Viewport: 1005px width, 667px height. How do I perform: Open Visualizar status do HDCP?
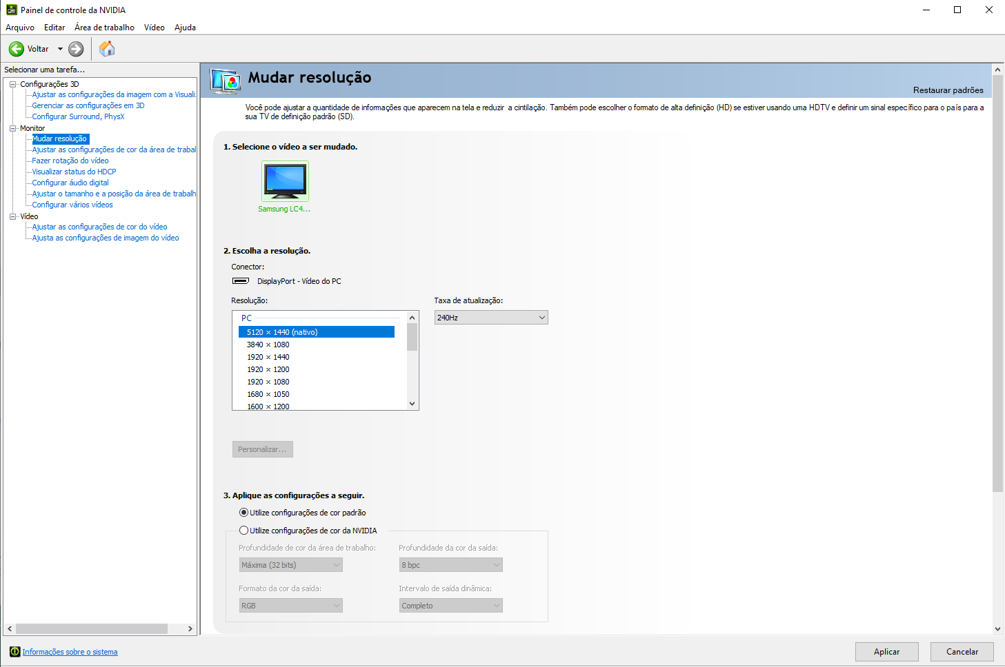(x=74, y=172)
